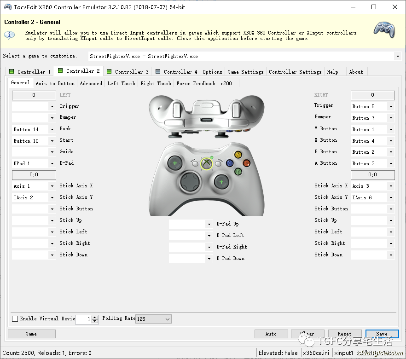Open the Start button mapping dropdown

click(52, 141)
